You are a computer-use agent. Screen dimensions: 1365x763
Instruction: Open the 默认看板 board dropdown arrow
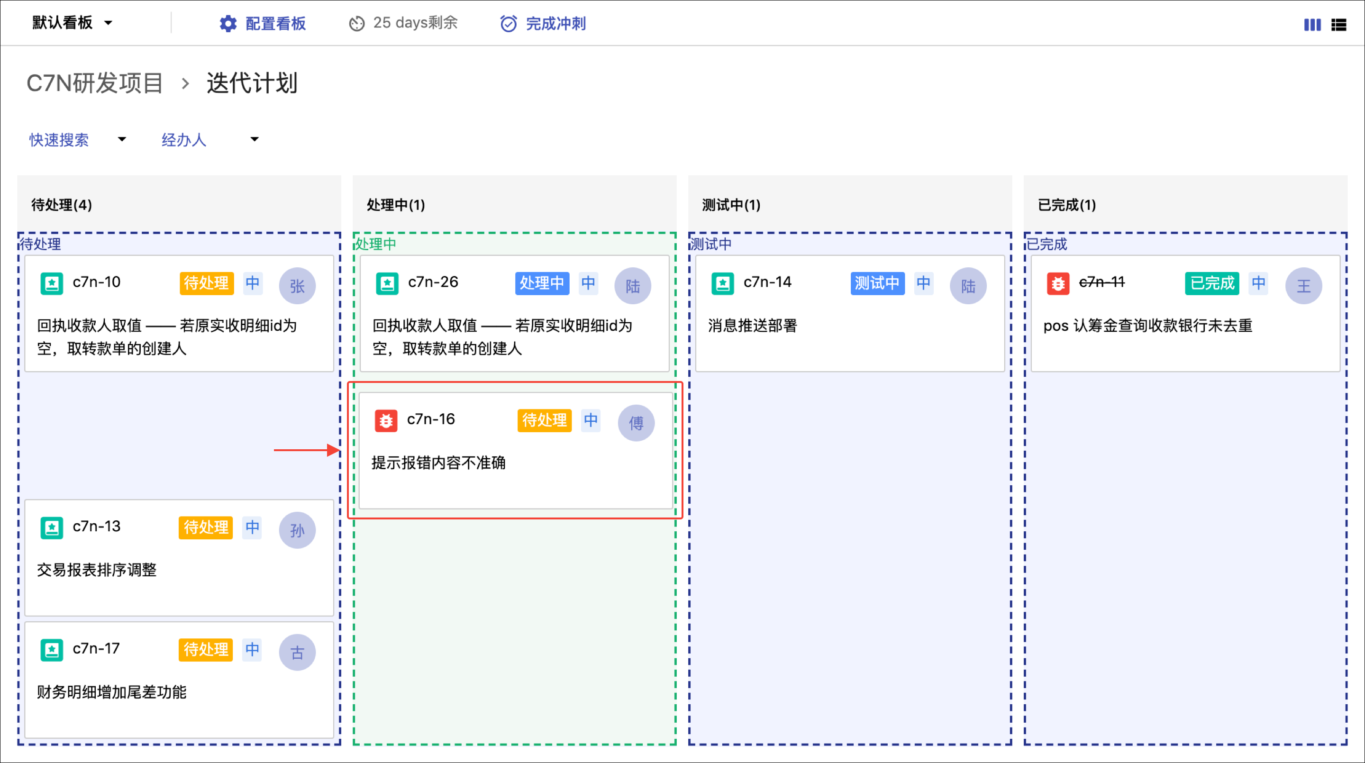click(x=108, y=23)
